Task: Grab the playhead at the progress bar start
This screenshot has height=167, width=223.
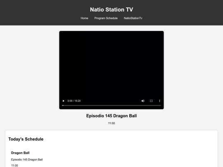Action: pos(63,106)
